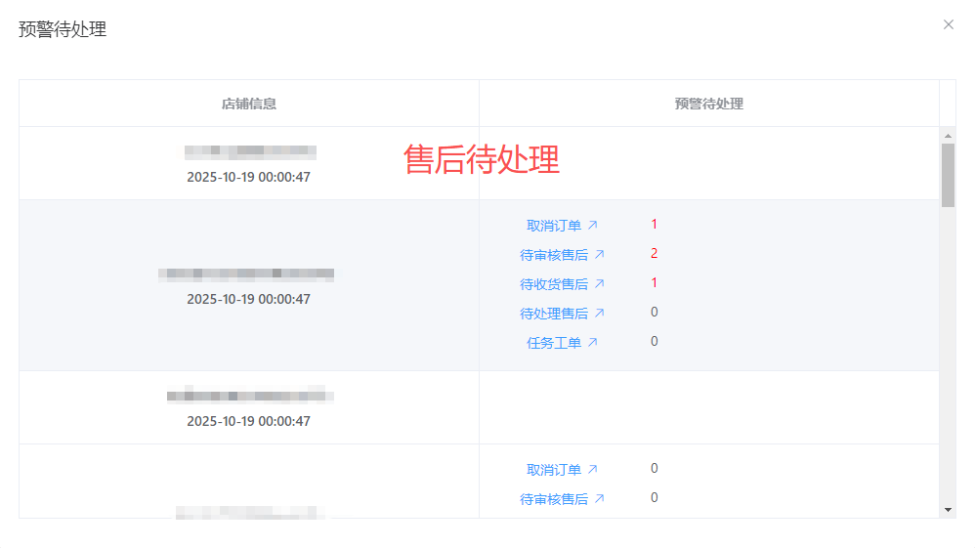Click arrow icon next to 待收货售后
Screen dimensions: 975x548
coord(599,284)
